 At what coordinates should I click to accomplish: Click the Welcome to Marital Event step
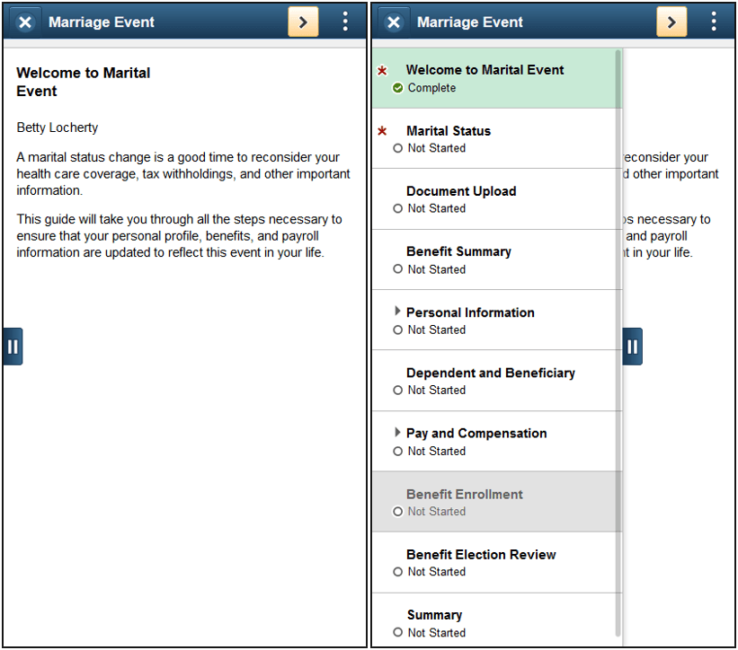point(485,70)
